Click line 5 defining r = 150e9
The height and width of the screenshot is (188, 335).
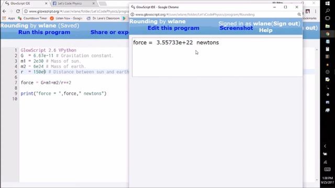(x=75, y=72)
